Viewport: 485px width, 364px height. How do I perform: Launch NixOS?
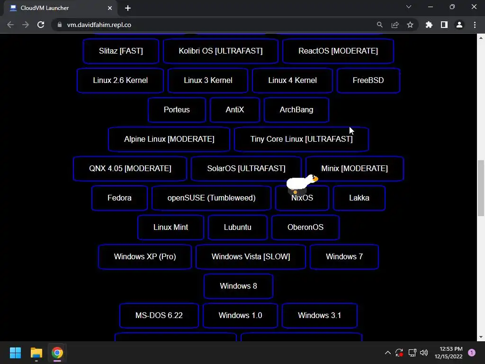point(302,198)
